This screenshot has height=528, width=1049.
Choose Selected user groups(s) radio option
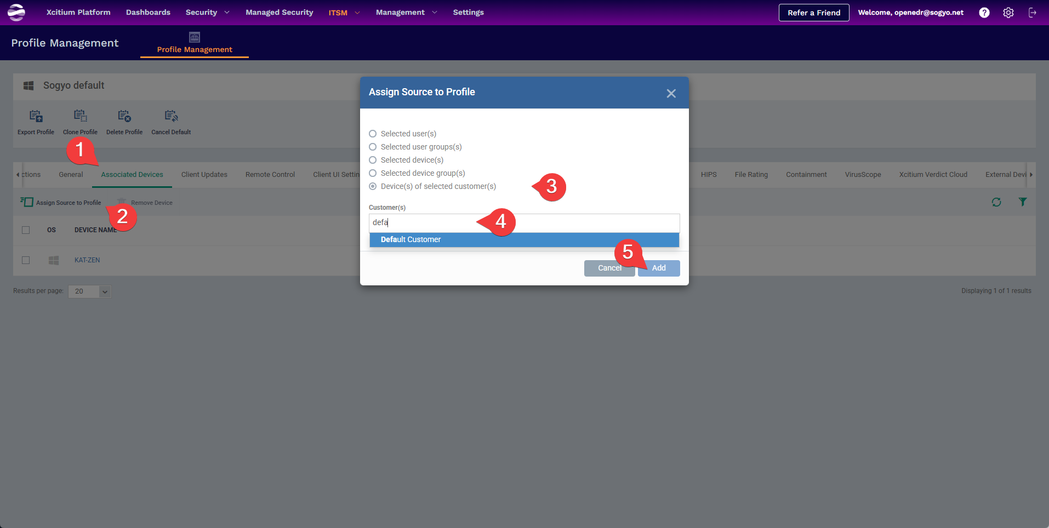[373, 147]
